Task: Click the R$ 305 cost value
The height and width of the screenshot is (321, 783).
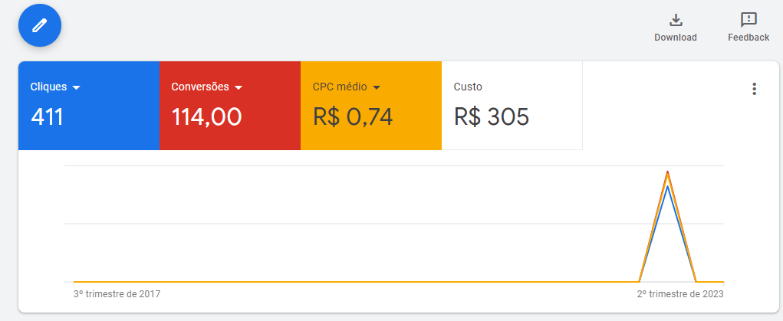Action: click(492, 116)
